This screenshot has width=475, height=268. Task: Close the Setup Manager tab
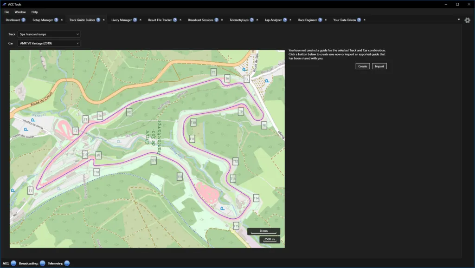point(62,20)
